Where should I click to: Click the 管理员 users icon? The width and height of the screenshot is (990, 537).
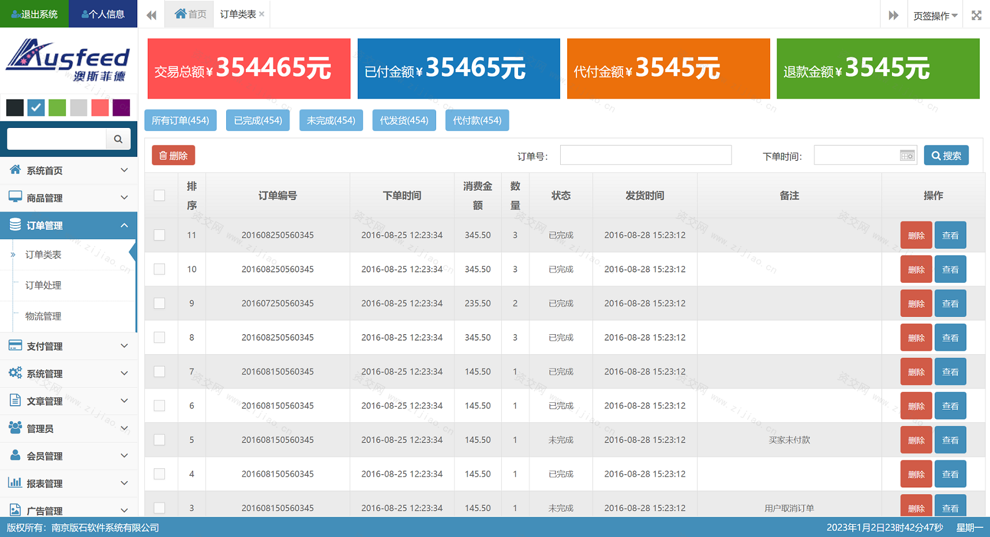15,428
